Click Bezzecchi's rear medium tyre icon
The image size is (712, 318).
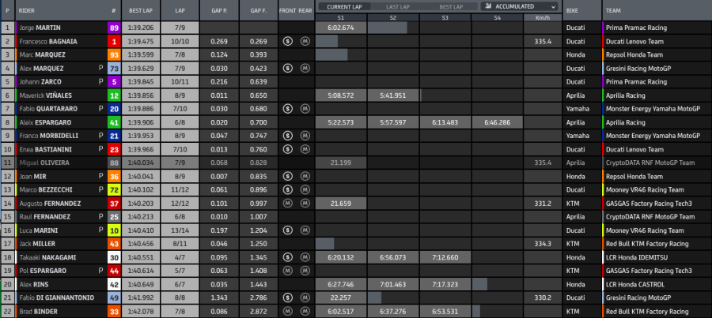click(x=305, y=190)
